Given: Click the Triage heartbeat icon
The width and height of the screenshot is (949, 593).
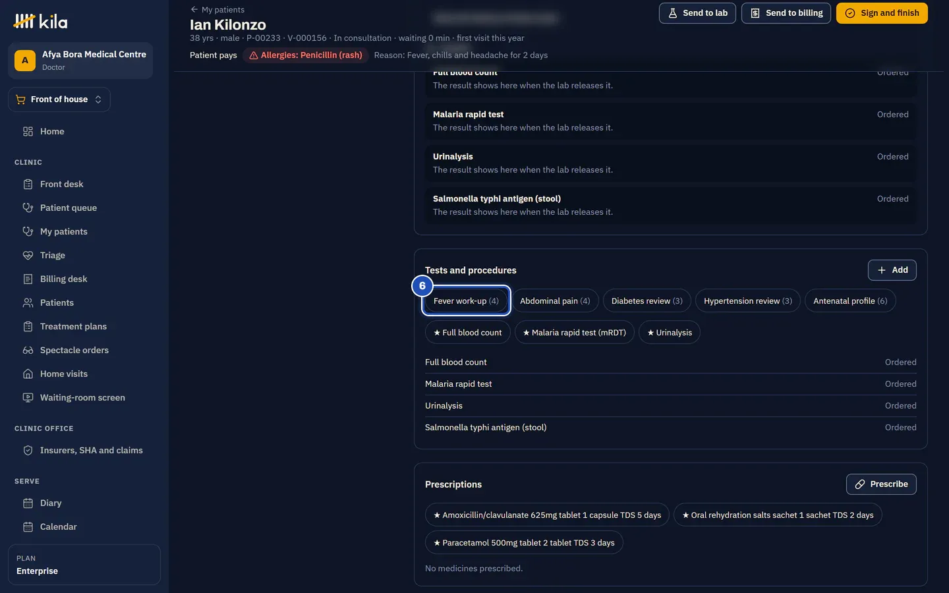Looking at the screenshot, I should point(28,255).
